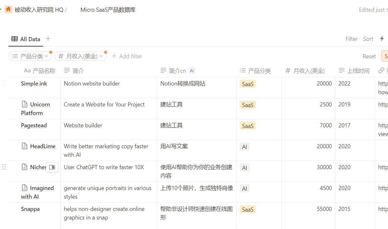Select revenue cell 30000
The image size is (388, 229).
tap(308, 171)
